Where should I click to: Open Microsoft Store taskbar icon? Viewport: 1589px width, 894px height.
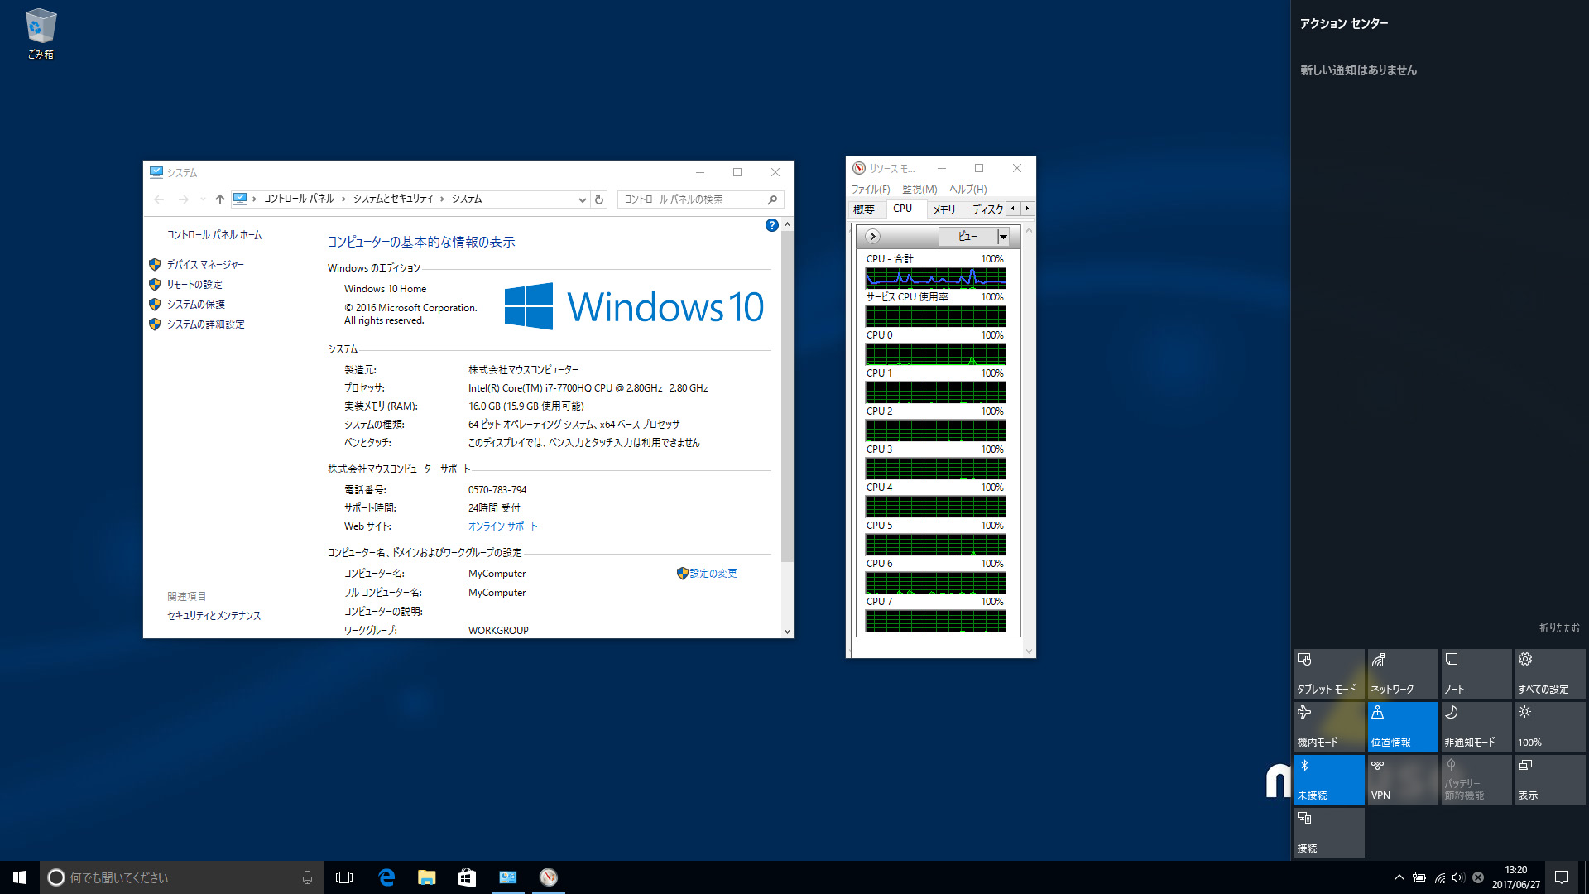[467, 877]
